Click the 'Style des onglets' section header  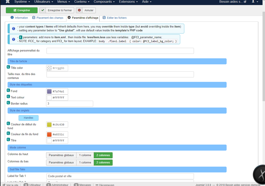tap(117, 111)
